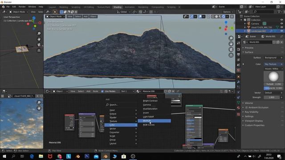
Task: Click the select tool arrow icon in header
Action: tap(55, 12)
